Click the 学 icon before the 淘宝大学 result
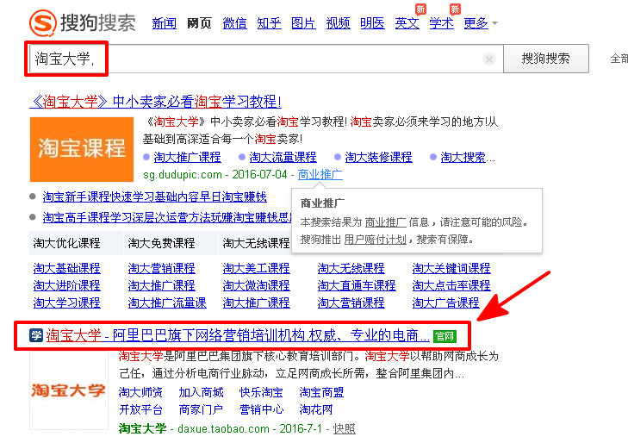 pos(36,335)
